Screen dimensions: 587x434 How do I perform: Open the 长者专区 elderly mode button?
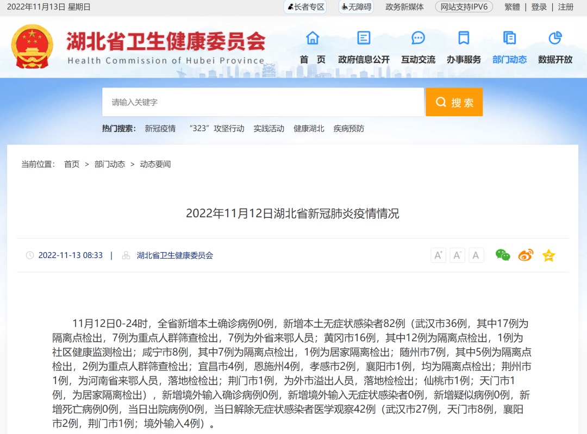pos(305,7)
